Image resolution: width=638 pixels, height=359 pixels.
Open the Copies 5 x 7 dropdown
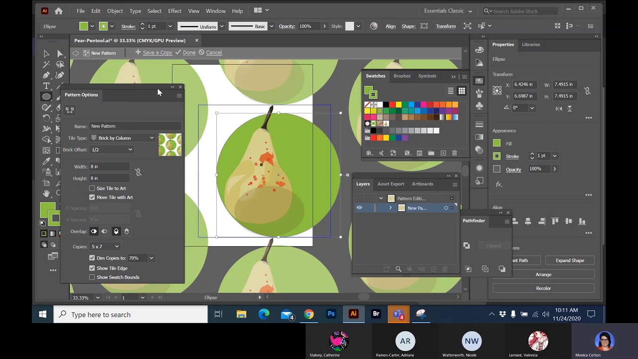click(x=105, y=246)
